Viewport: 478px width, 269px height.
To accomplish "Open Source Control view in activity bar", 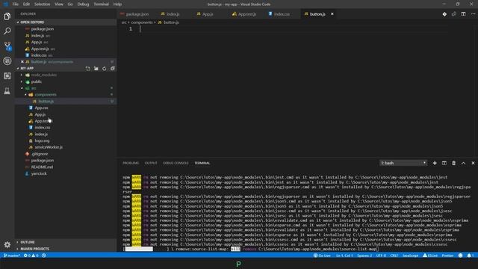I will pos(7,46).
